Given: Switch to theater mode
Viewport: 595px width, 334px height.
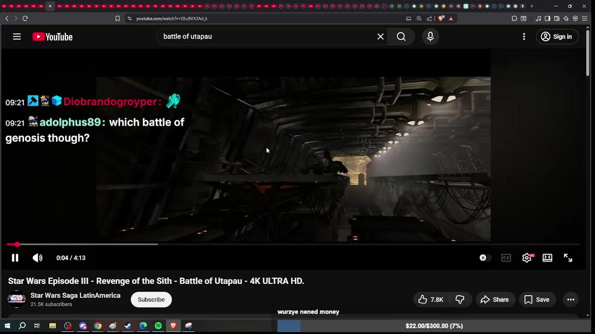Looking at the screenshot, I should (548, 258).
